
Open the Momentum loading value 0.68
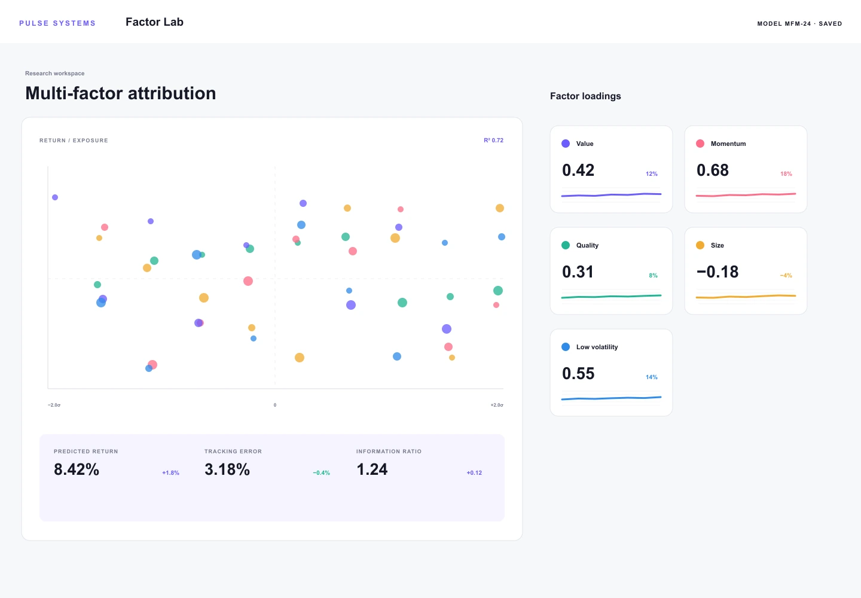[713, 170]
